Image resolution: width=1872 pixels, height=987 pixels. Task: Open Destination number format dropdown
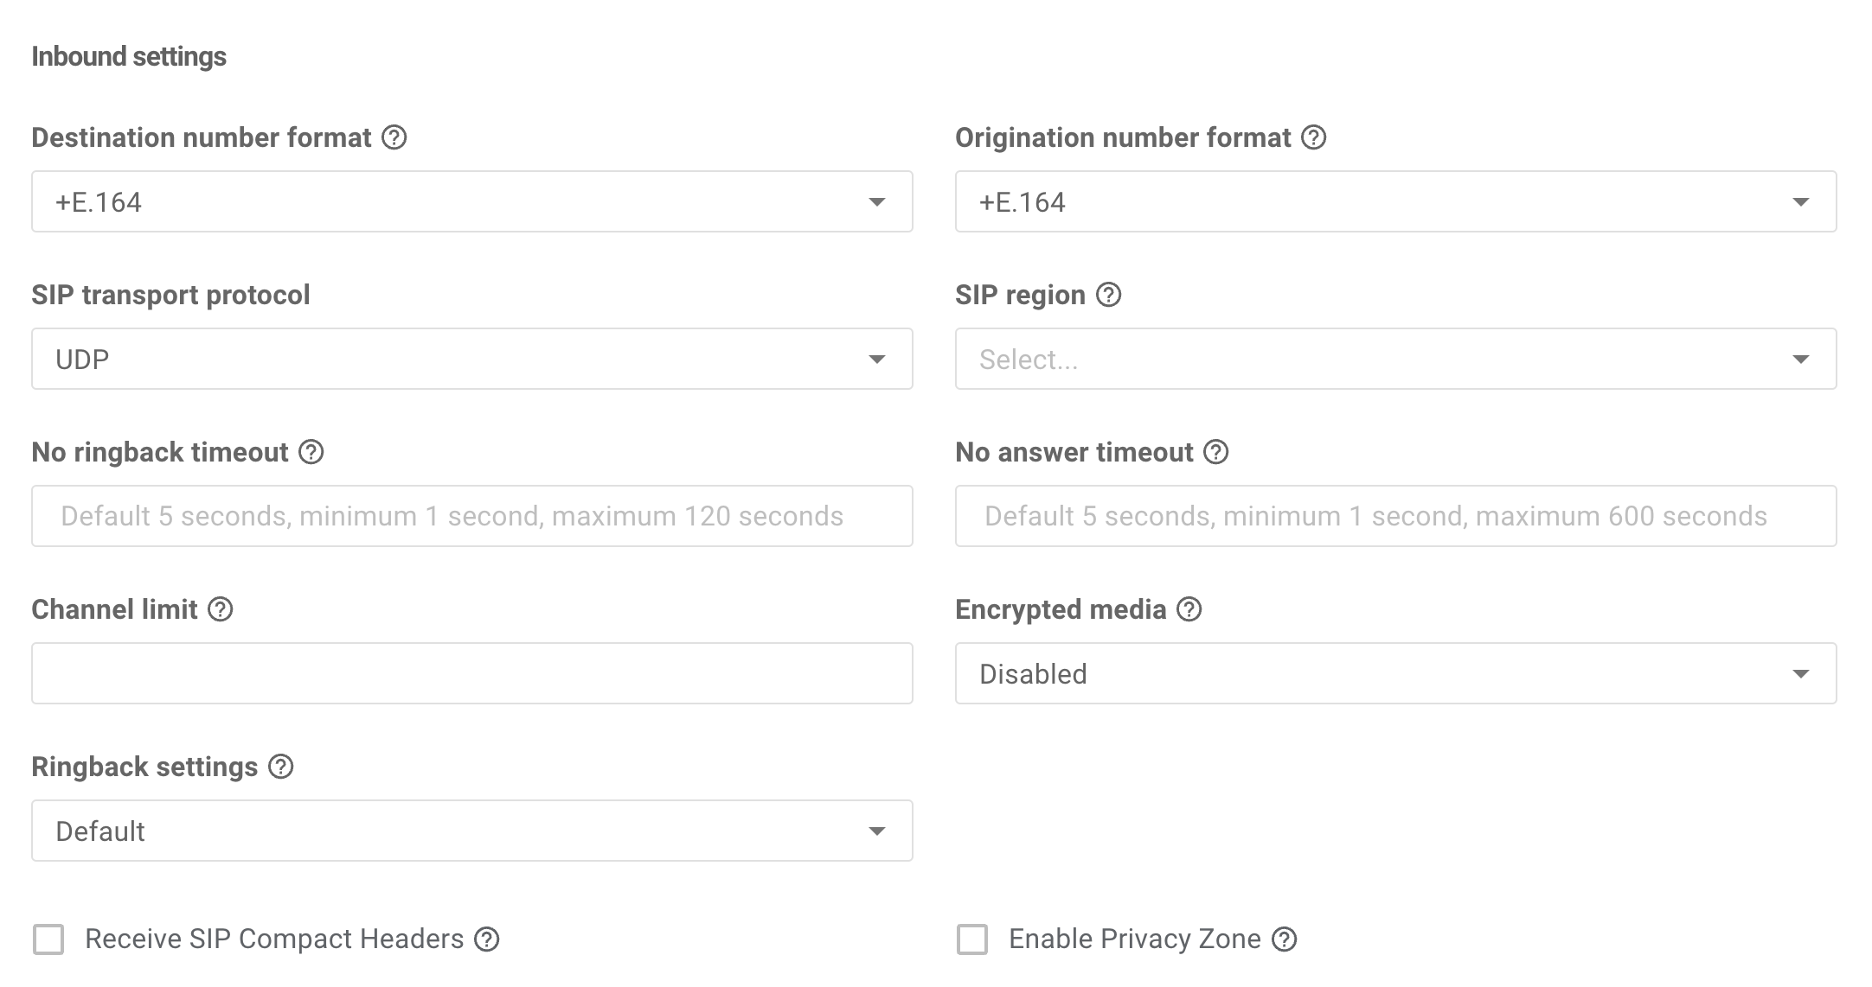[471, 201]
